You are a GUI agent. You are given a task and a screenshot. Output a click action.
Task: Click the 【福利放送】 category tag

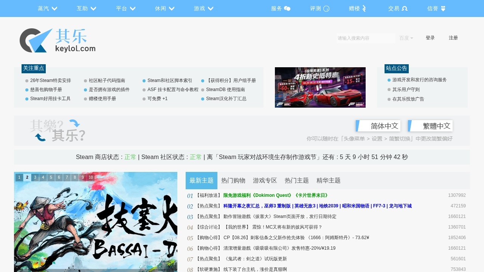click(x=208, y=195)
